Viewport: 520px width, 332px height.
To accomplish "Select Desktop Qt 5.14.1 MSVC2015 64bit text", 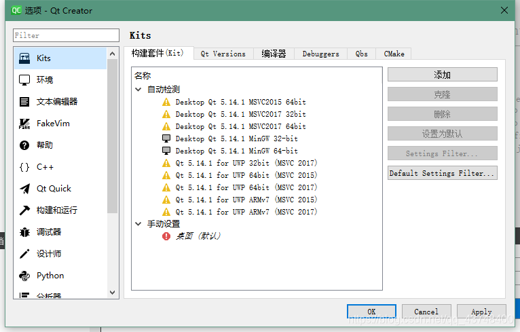I will pos(241,102).
